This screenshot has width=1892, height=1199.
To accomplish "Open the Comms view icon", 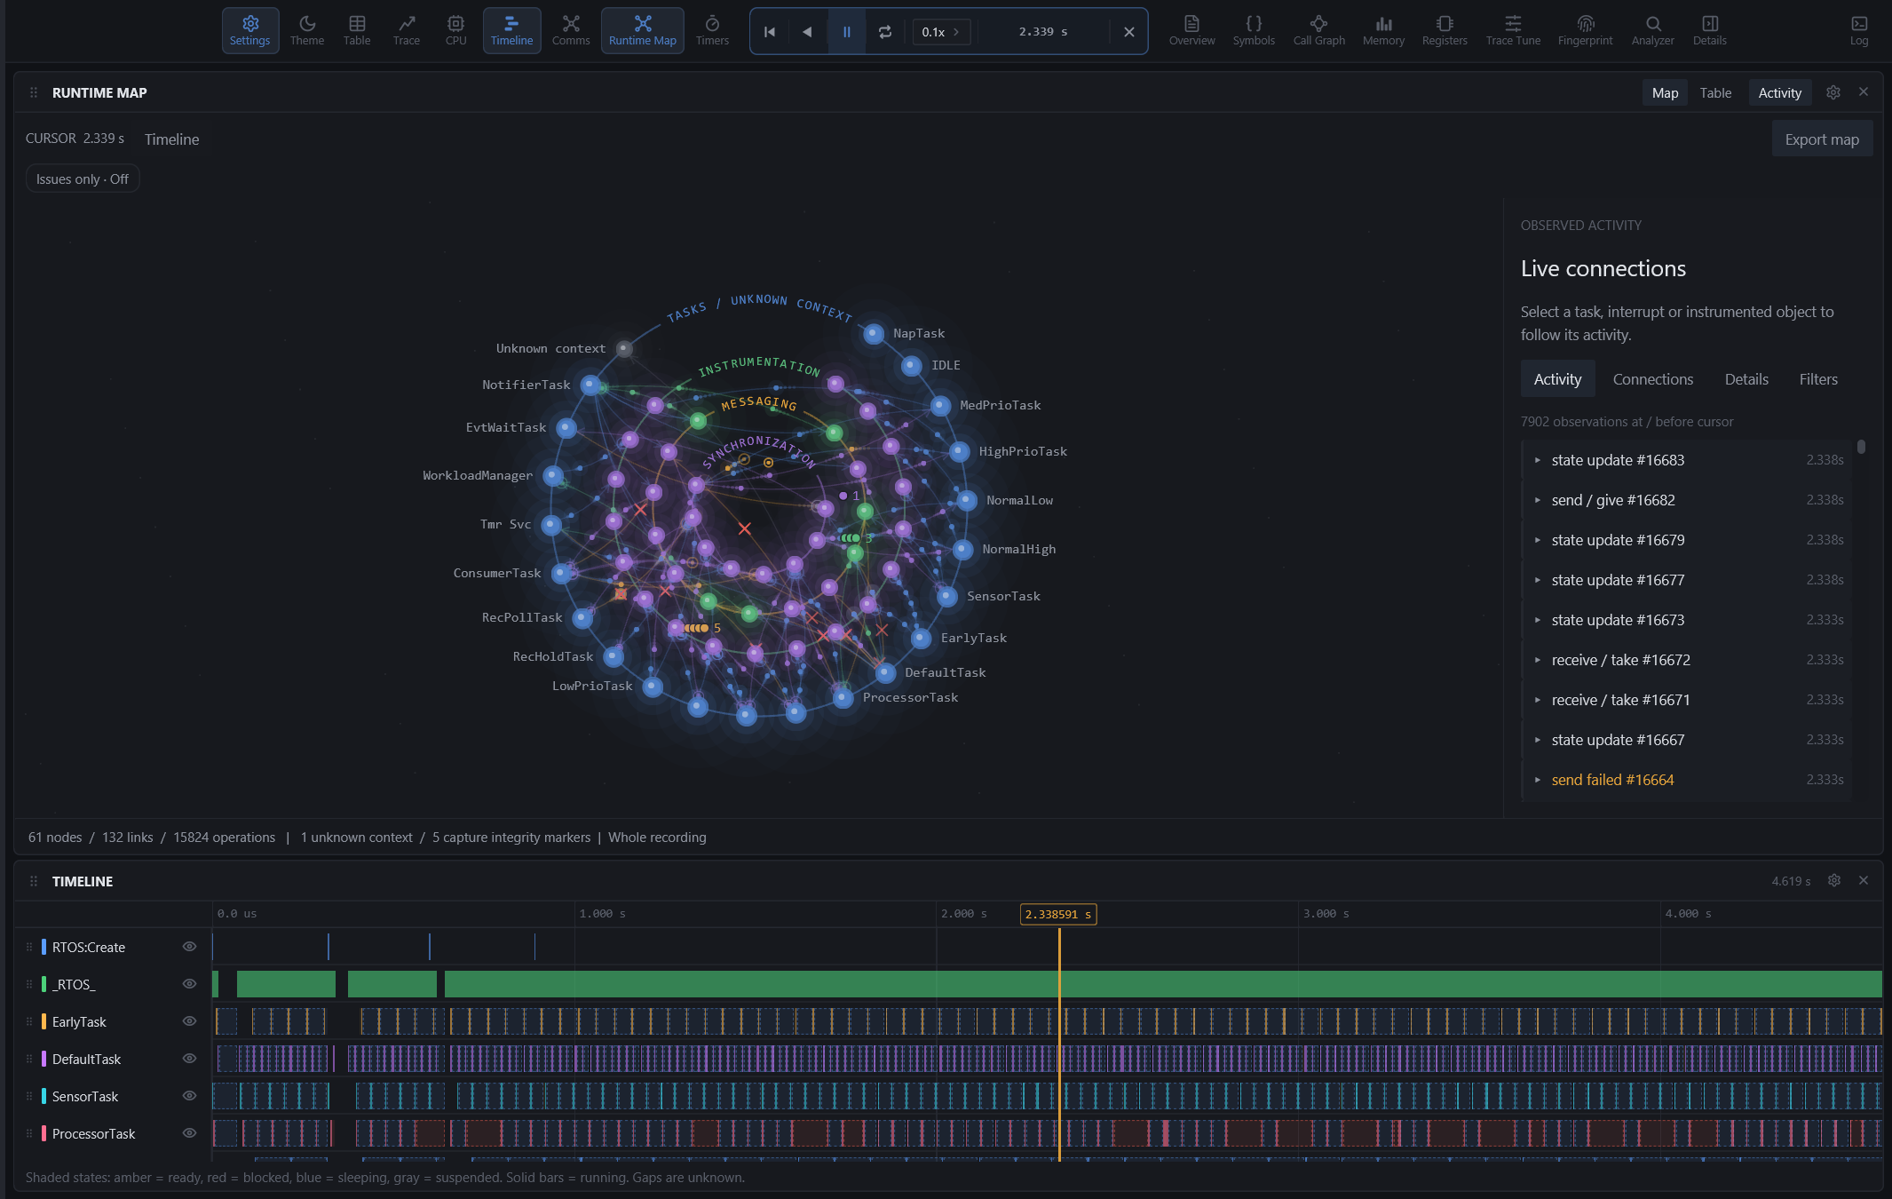I will (x=571, y=31).
